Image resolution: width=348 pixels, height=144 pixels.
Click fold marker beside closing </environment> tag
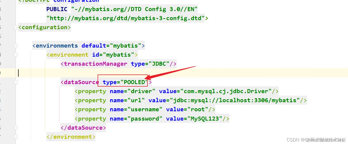coord(16,137)
